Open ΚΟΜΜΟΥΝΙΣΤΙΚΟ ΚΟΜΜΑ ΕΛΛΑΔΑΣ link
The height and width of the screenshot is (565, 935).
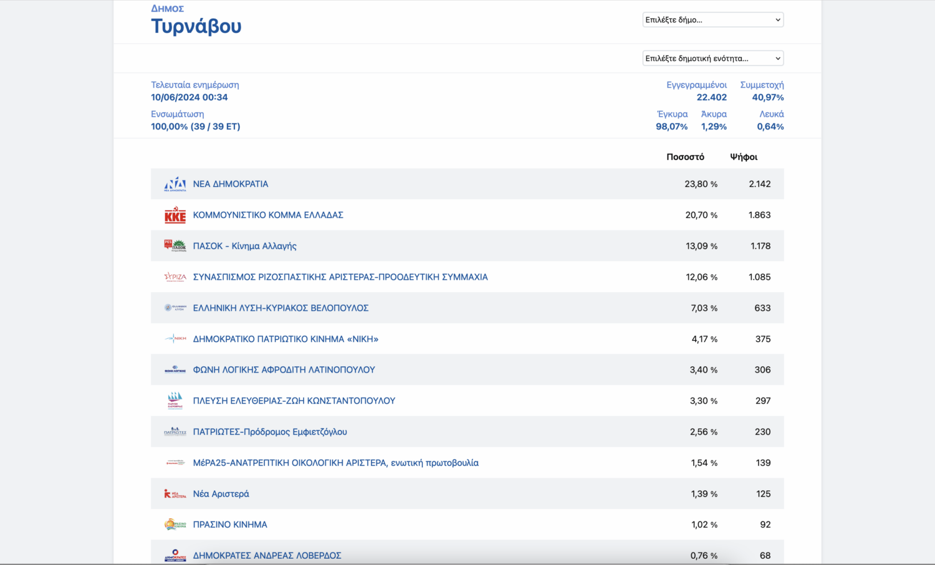[268, 215]
